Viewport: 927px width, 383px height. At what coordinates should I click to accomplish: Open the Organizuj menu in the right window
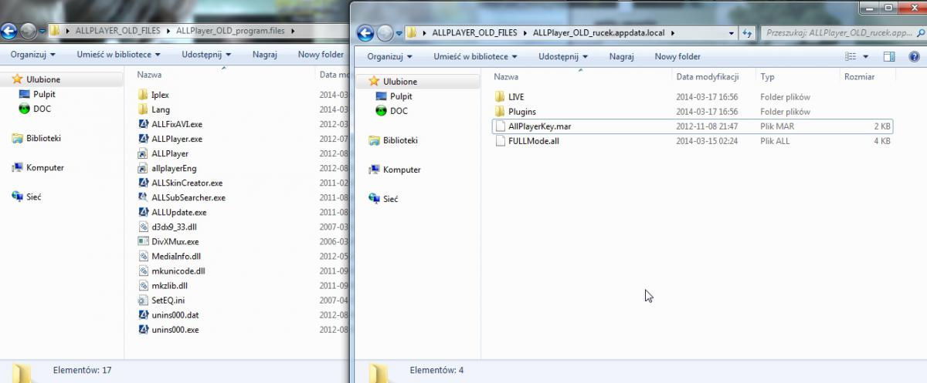tap(389, 57)
